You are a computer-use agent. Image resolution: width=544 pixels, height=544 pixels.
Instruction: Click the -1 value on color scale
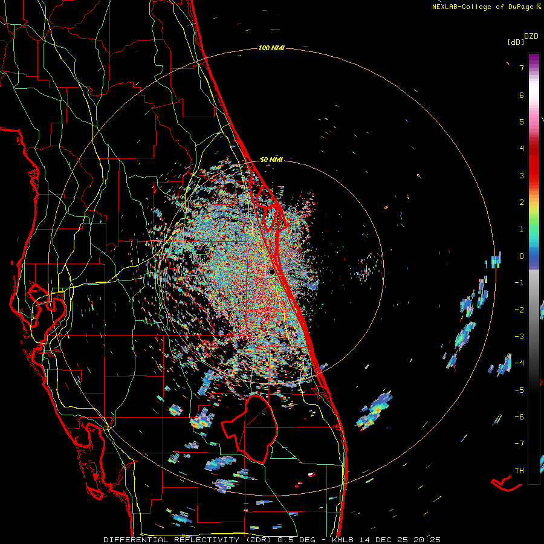[519, 283]
